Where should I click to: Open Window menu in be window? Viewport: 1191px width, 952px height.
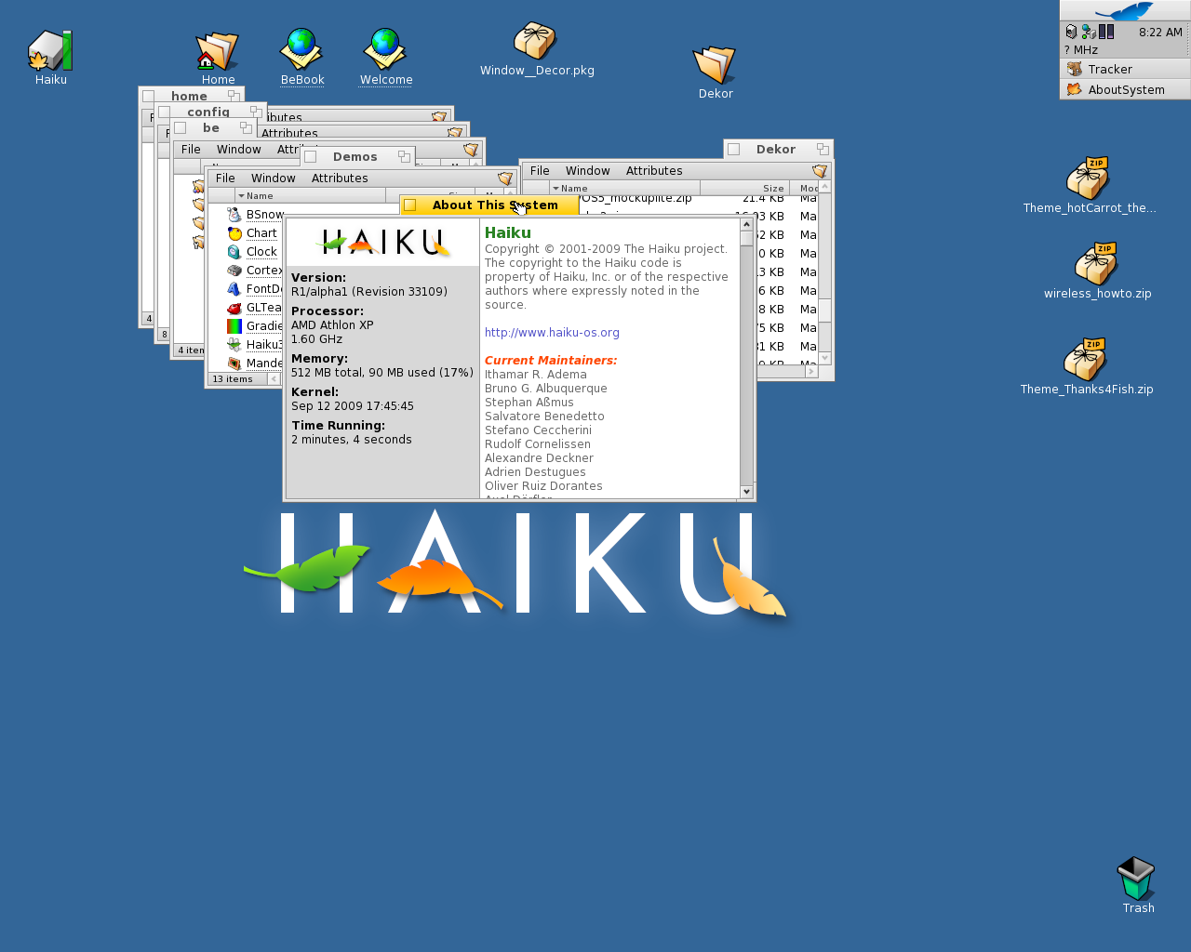[238, 150]
